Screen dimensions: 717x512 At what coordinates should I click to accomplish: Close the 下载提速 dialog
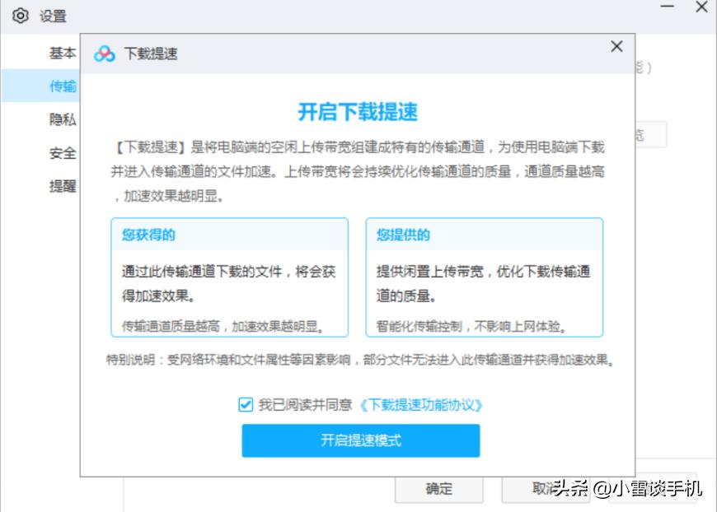[616, 47]
